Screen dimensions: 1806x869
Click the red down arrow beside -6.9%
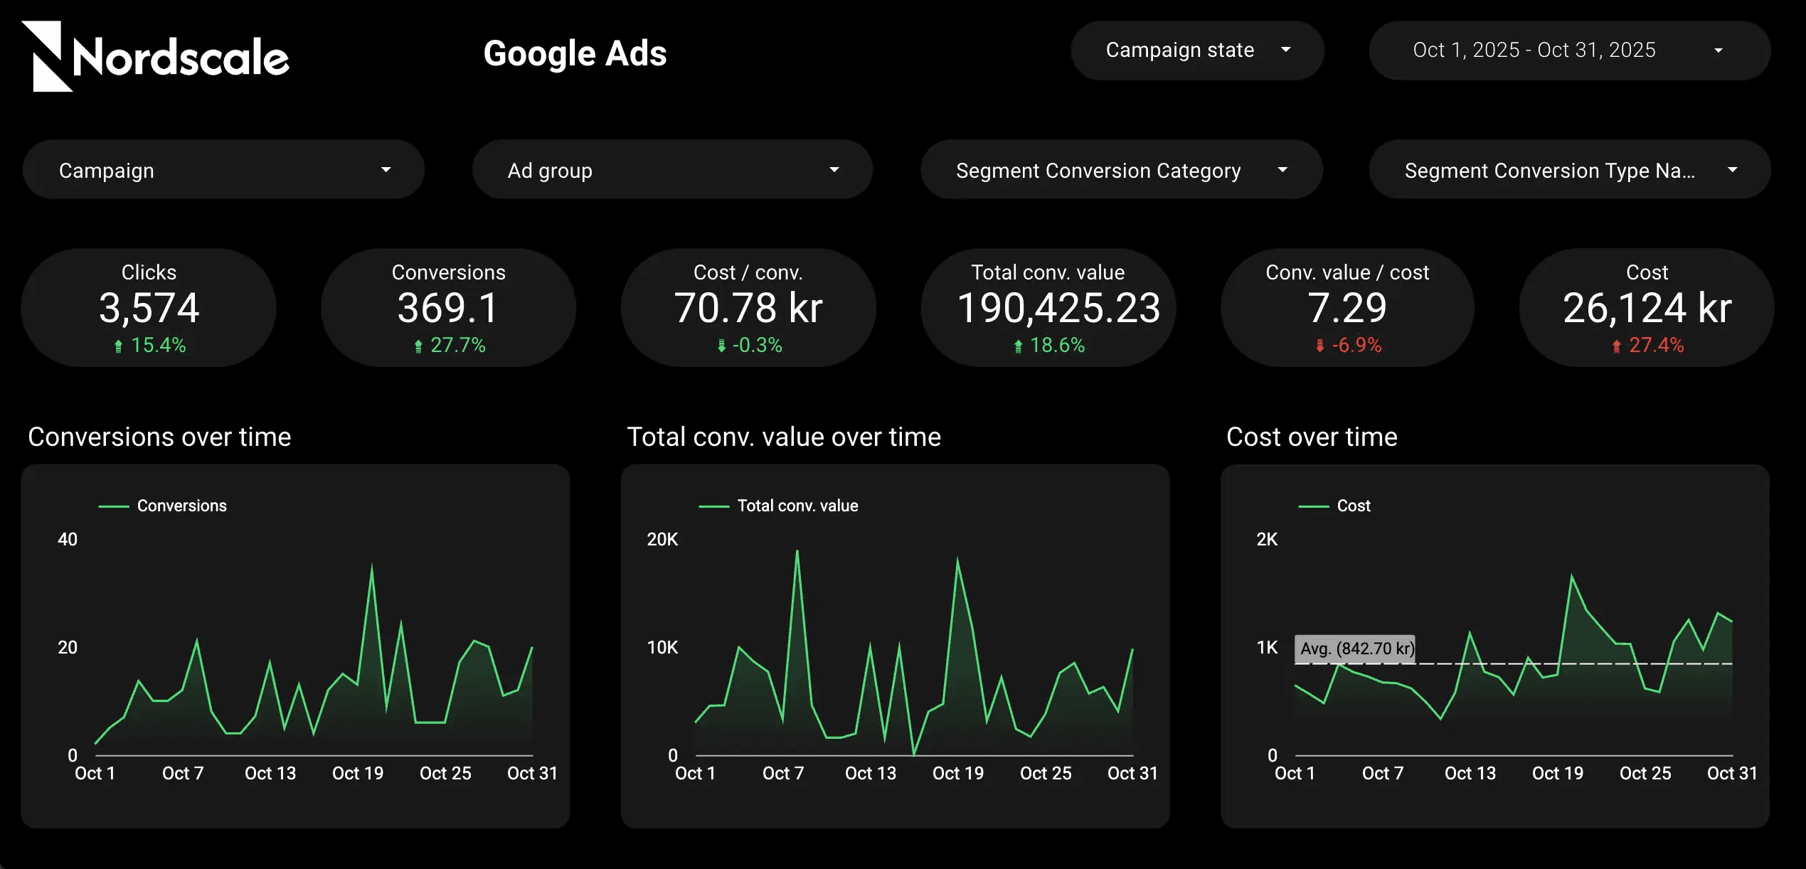[1319, 346]
